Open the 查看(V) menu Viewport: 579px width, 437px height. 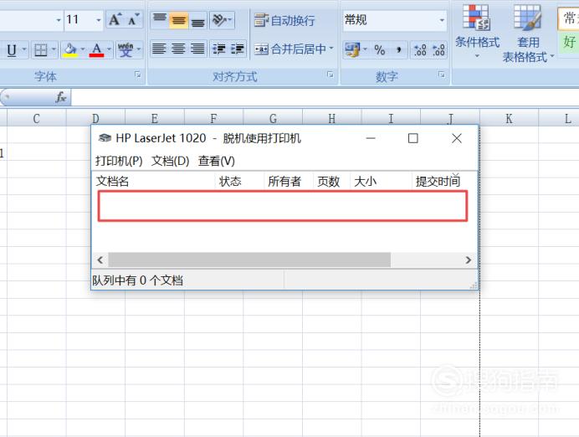click(x=217, y=161)
